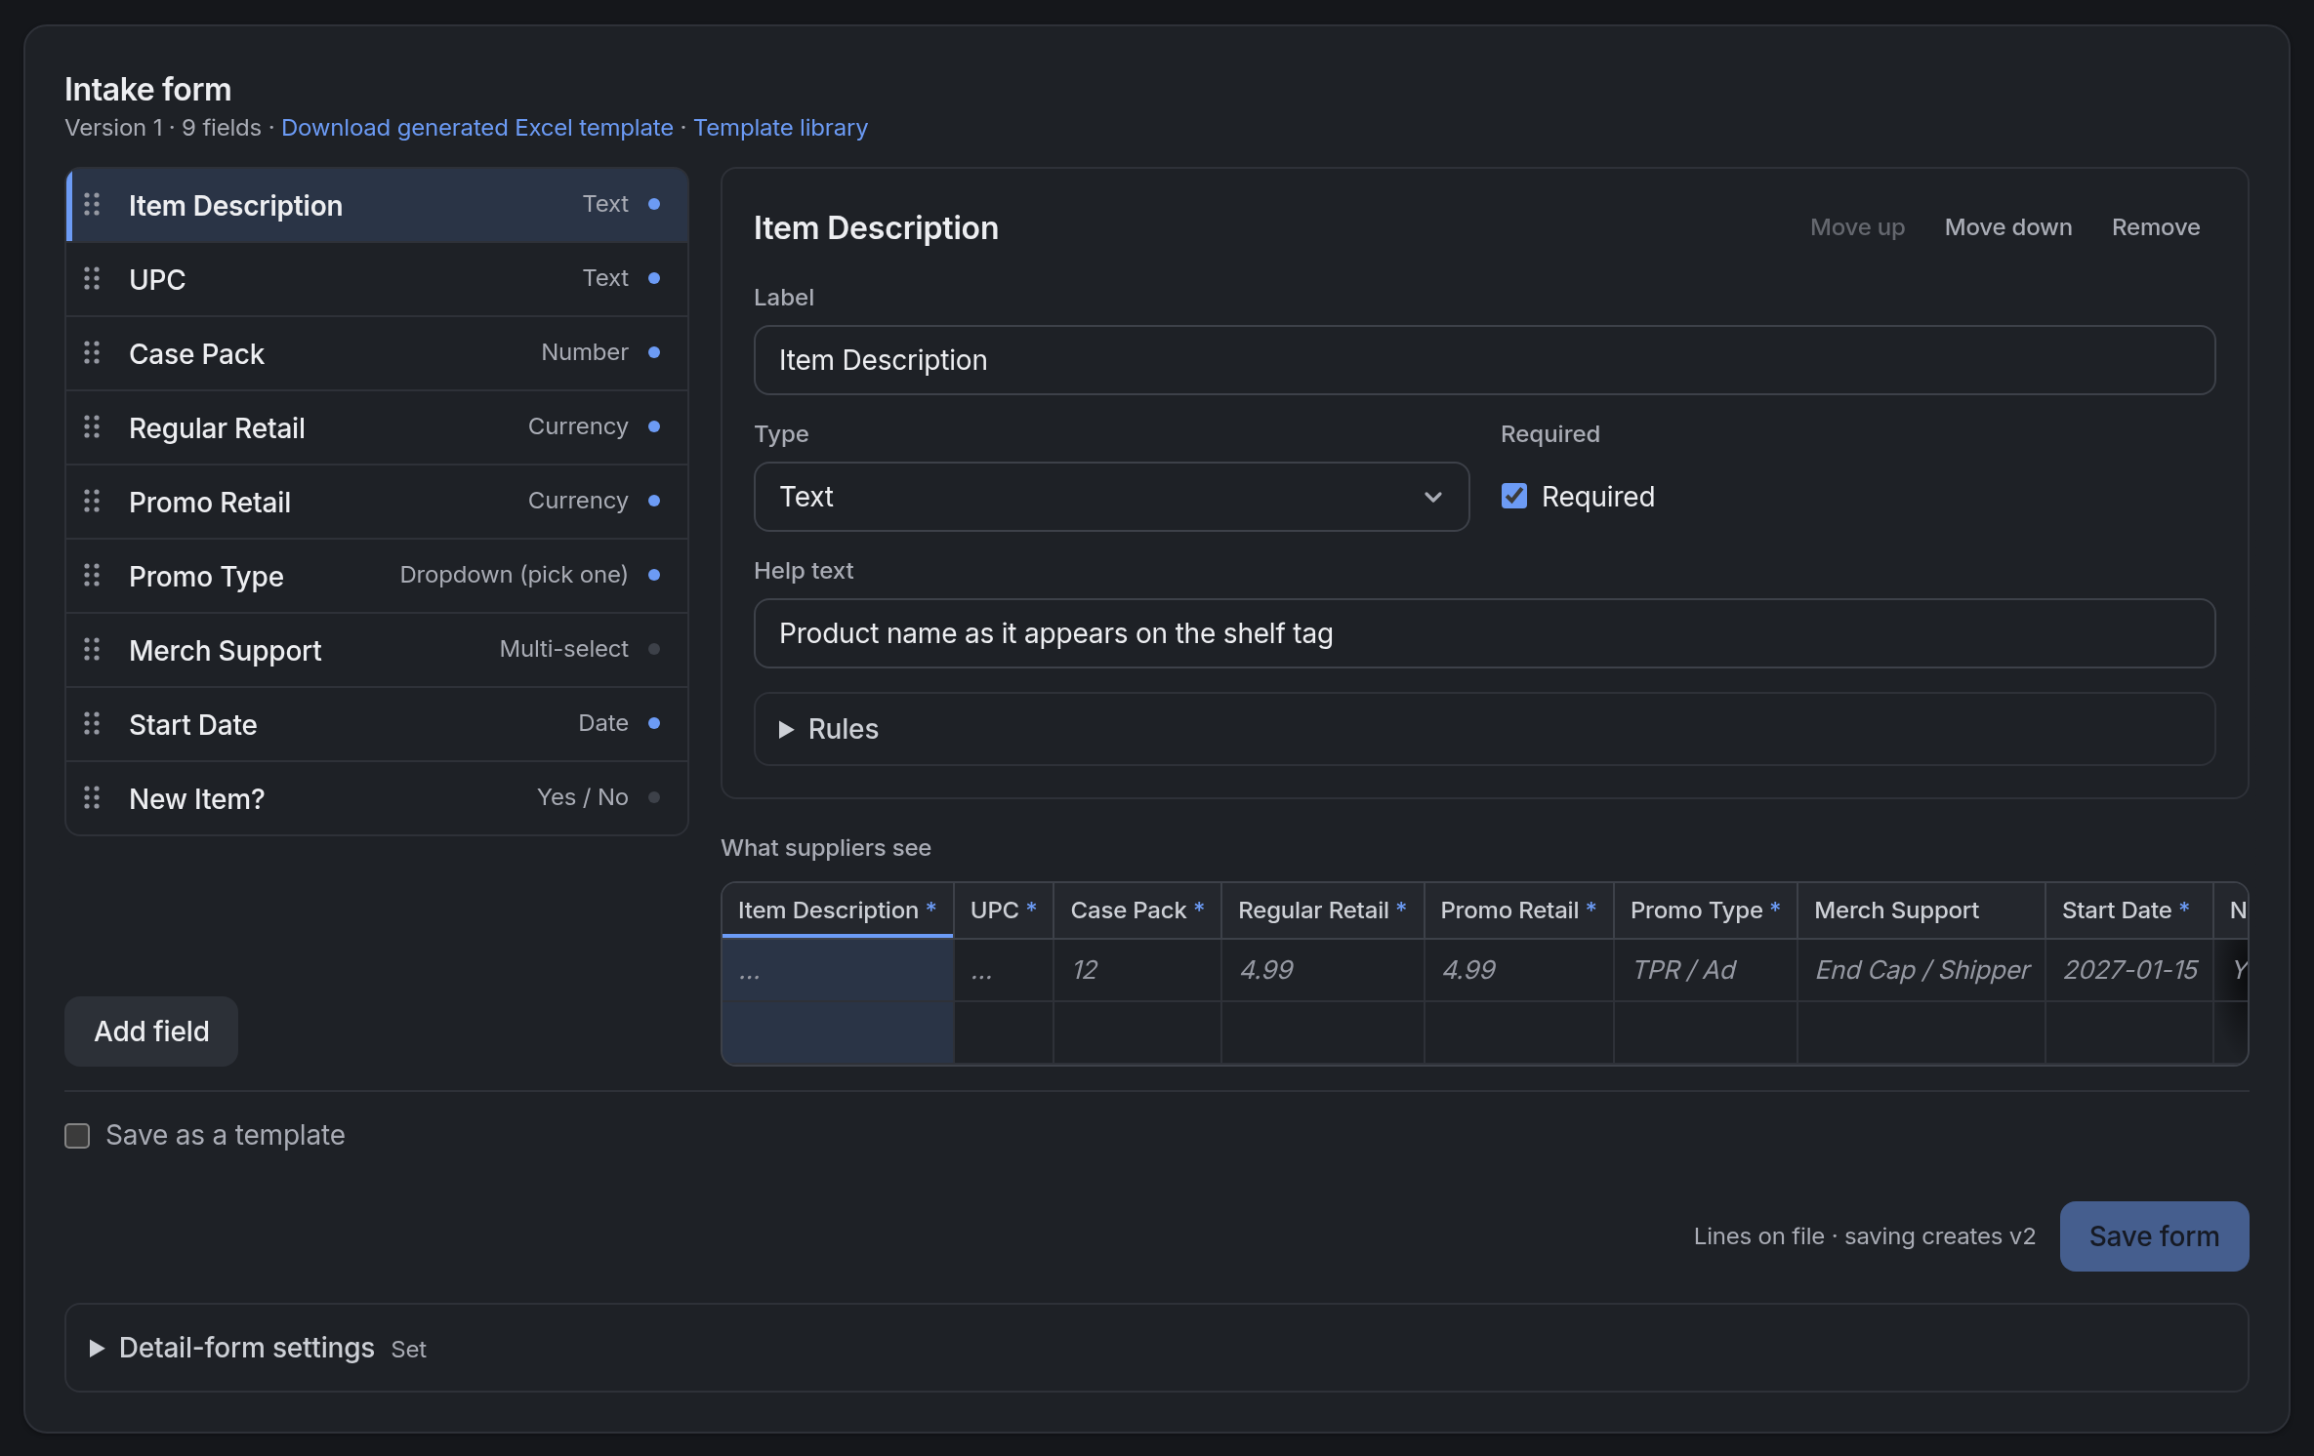Click Remove to delete this field
Screen dimensions: 2314x1456
[x=2156, y=227]
